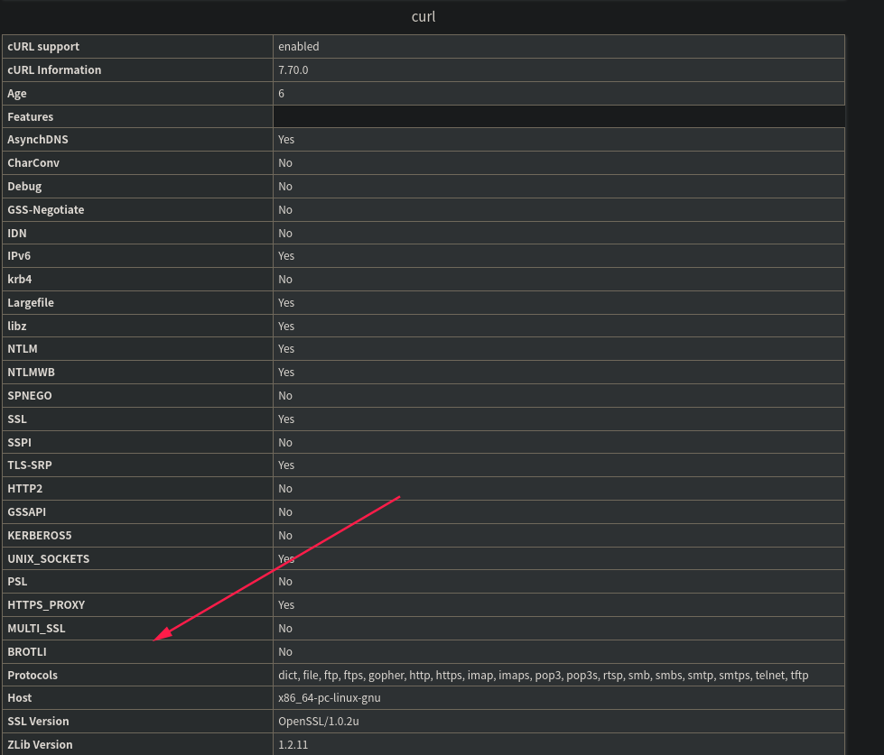Select the "Yes" value in the IPv6 row
Viewport: 884px width, 755px height.
(x=286, y=255)
